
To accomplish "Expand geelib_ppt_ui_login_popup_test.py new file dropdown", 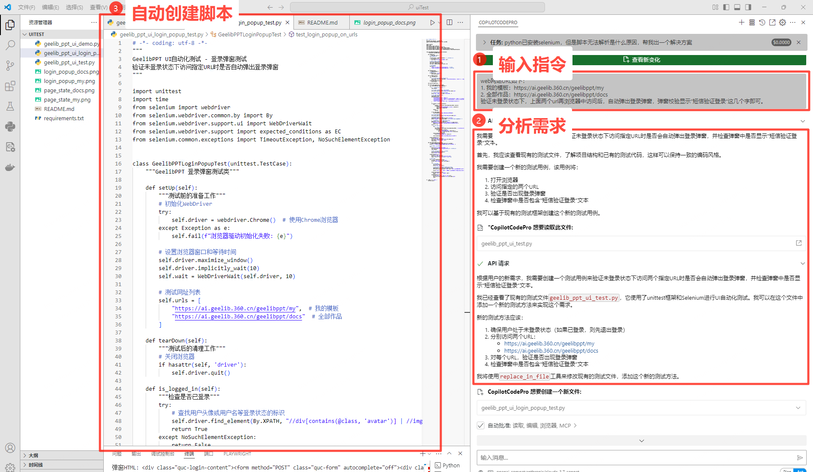I will pyautogui.click(x=798, y=408).
